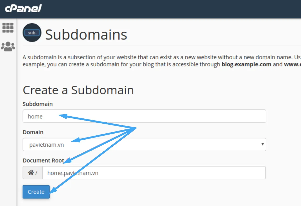Click the empty dark header bar area

[170, 9]
